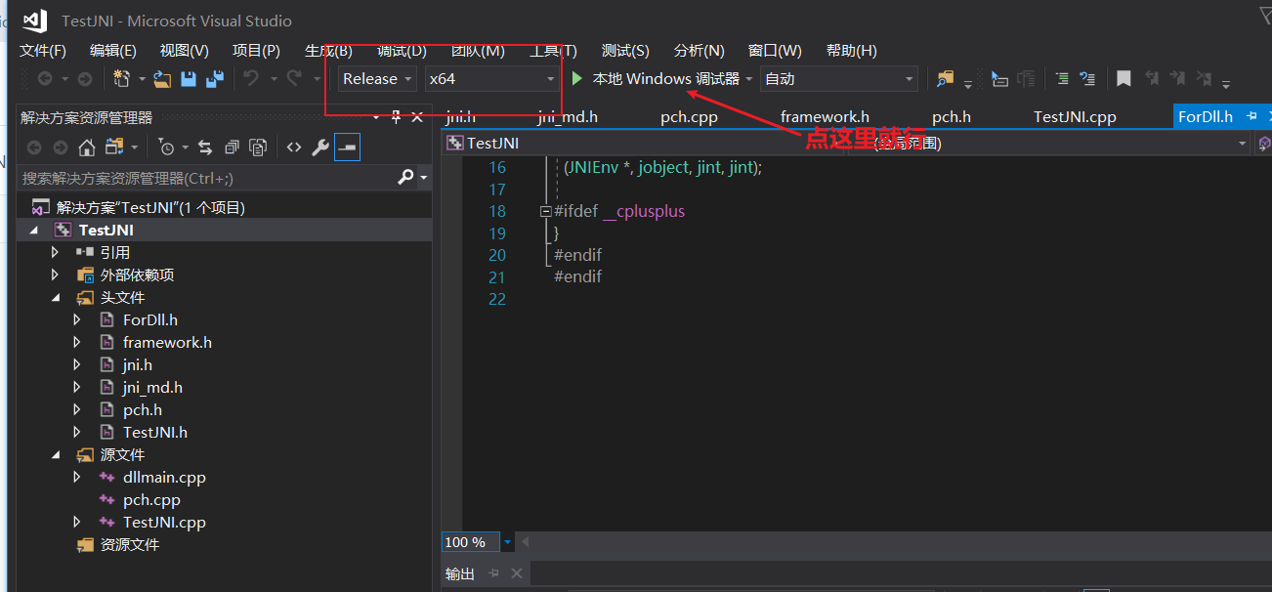The height and width of the screenshot is (592, 1272).
Task: Toggle auto-hide pin on Solution Explorer panel
Action: click(396, 117)
